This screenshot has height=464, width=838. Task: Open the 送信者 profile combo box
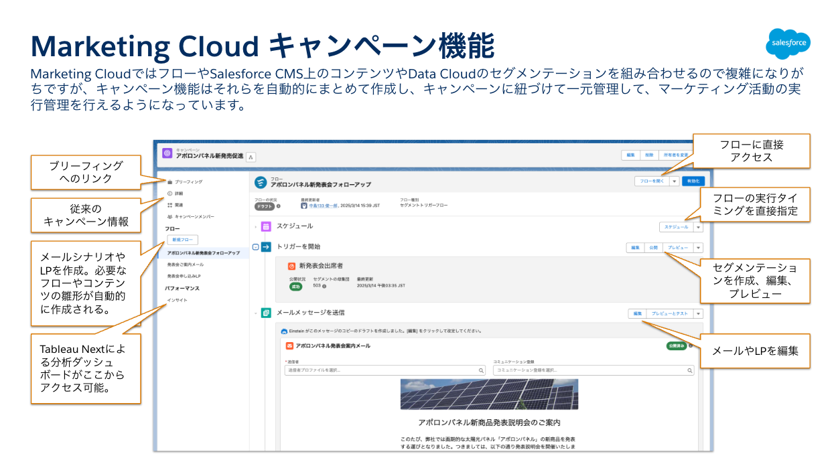(x=385, y=370)
